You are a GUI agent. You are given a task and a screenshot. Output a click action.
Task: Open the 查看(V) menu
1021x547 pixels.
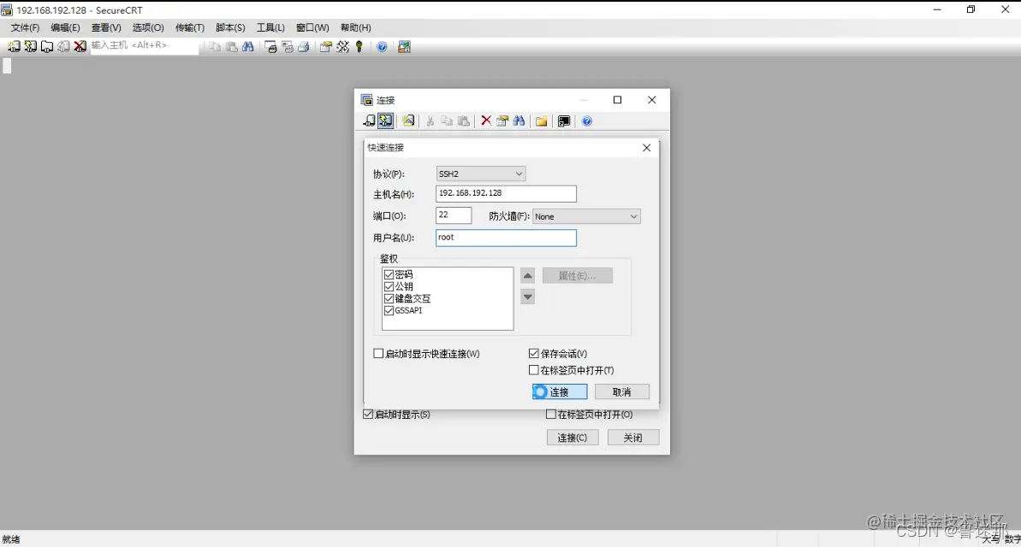106,27
